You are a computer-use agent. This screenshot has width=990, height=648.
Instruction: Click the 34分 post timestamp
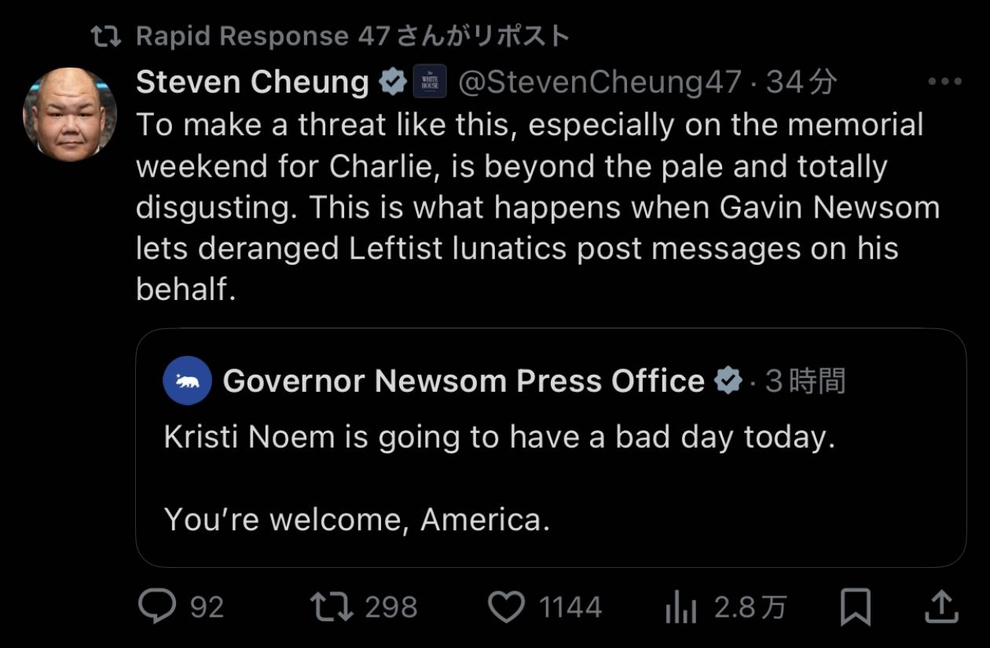pyautogui.click(x=801, y=82)
